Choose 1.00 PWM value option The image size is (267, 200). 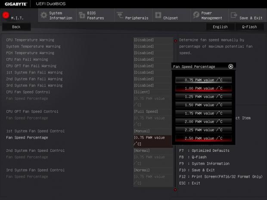pyautogui.click(x=204, y=88)
